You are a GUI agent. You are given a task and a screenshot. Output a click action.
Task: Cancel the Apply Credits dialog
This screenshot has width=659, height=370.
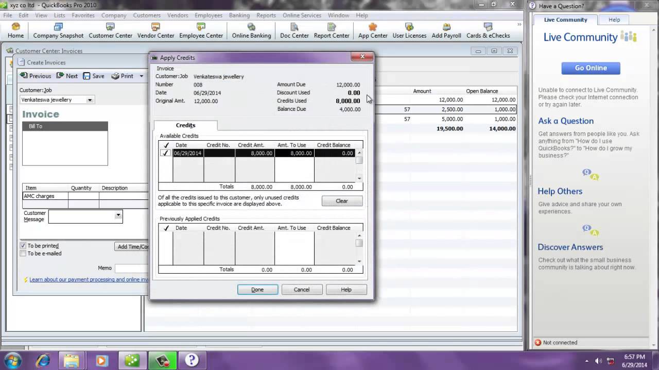[x=302, y=290]
